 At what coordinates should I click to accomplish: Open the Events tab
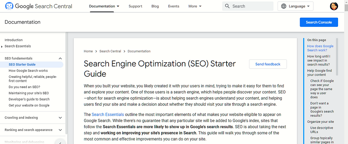pos(174,6)
